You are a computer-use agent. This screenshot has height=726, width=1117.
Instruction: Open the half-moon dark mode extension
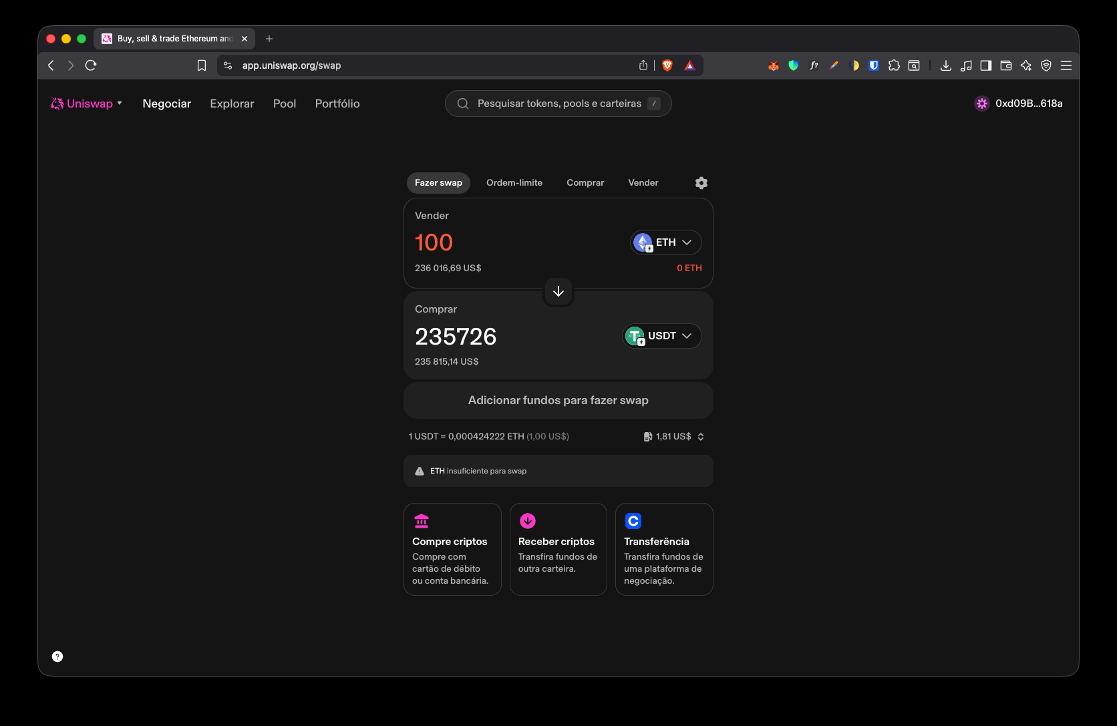(x=854, y=65)
